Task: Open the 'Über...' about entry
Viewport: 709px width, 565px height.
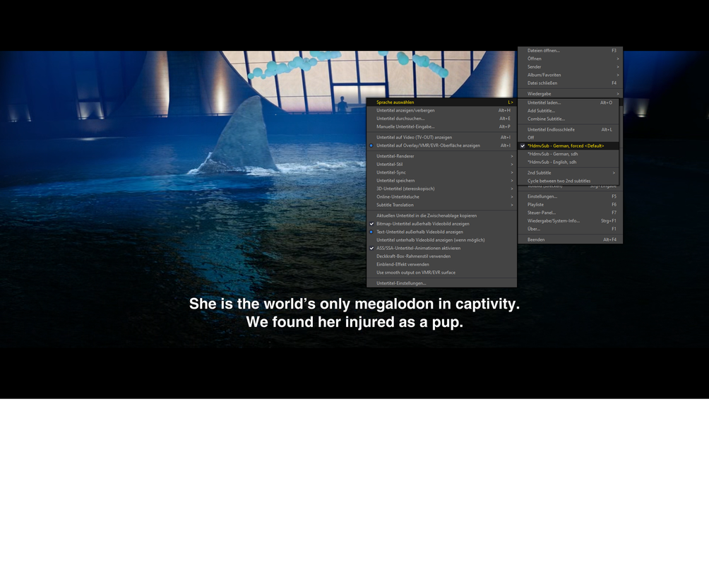Action: pos(570,229)
